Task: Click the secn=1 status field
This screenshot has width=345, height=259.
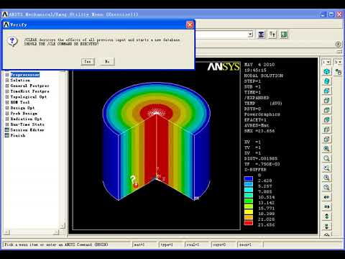Action: (x=250, y=245)
